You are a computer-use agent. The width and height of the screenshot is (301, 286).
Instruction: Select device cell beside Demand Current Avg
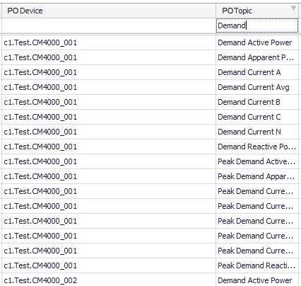click(109, 87)
